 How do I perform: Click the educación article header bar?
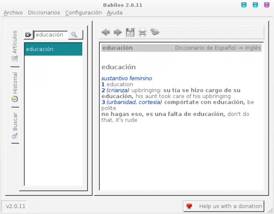pyautogui.click(x=181, y=48)
